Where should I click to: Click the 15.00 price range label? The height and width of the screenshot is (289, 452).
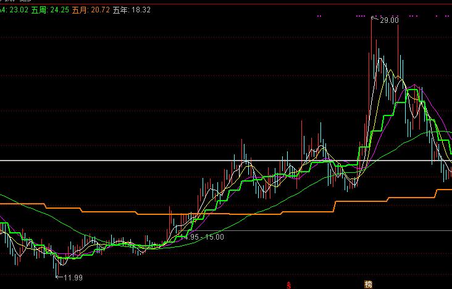coord(214,237)
